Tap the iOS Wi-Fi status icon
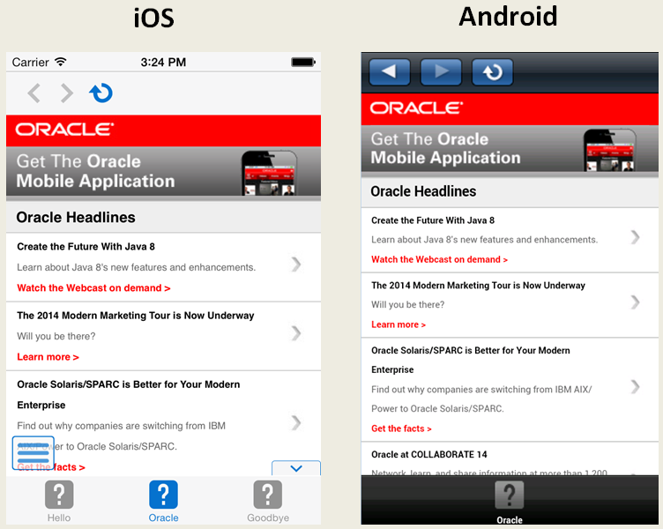The height and width of the screenshot is (529, 663). click(61, 62)
